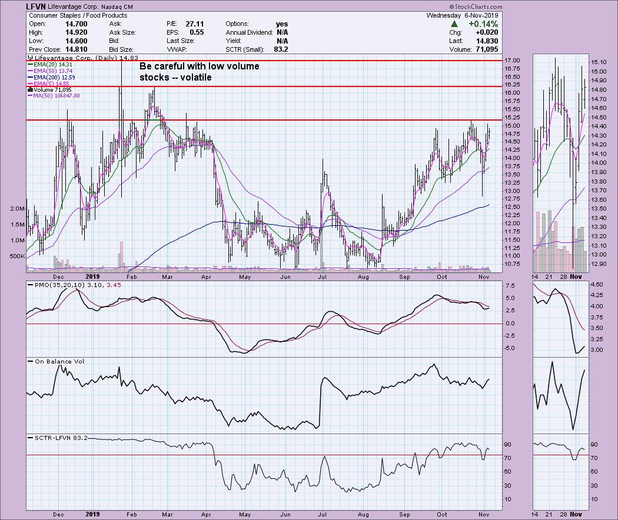Click the green up-triangle price change icon

(454, 24)
